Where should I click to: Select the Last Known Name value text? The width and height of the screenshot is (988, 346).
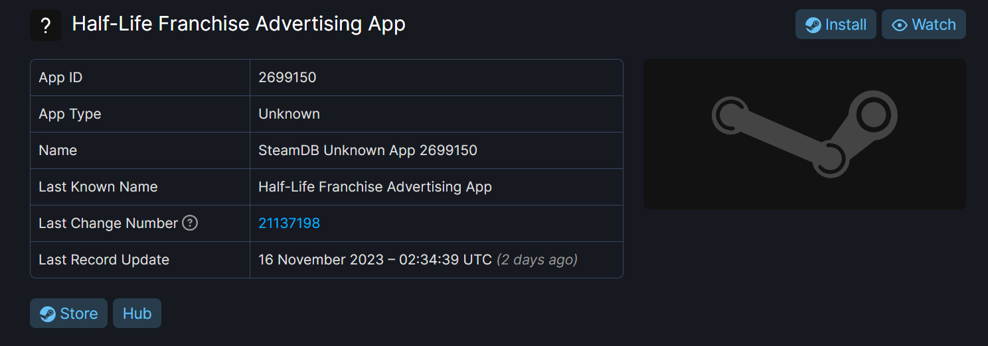tap(374, 187)
